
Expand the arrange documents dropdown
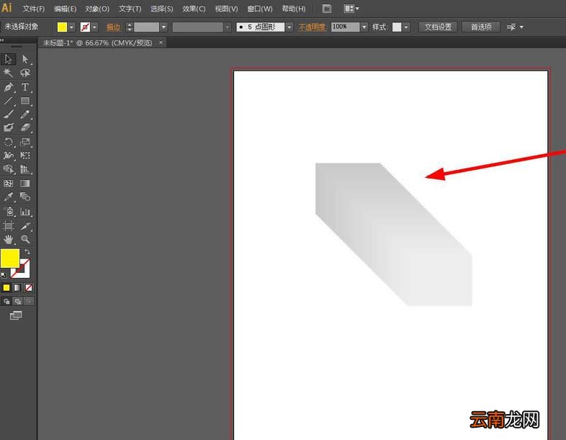[x=357, y=9]
